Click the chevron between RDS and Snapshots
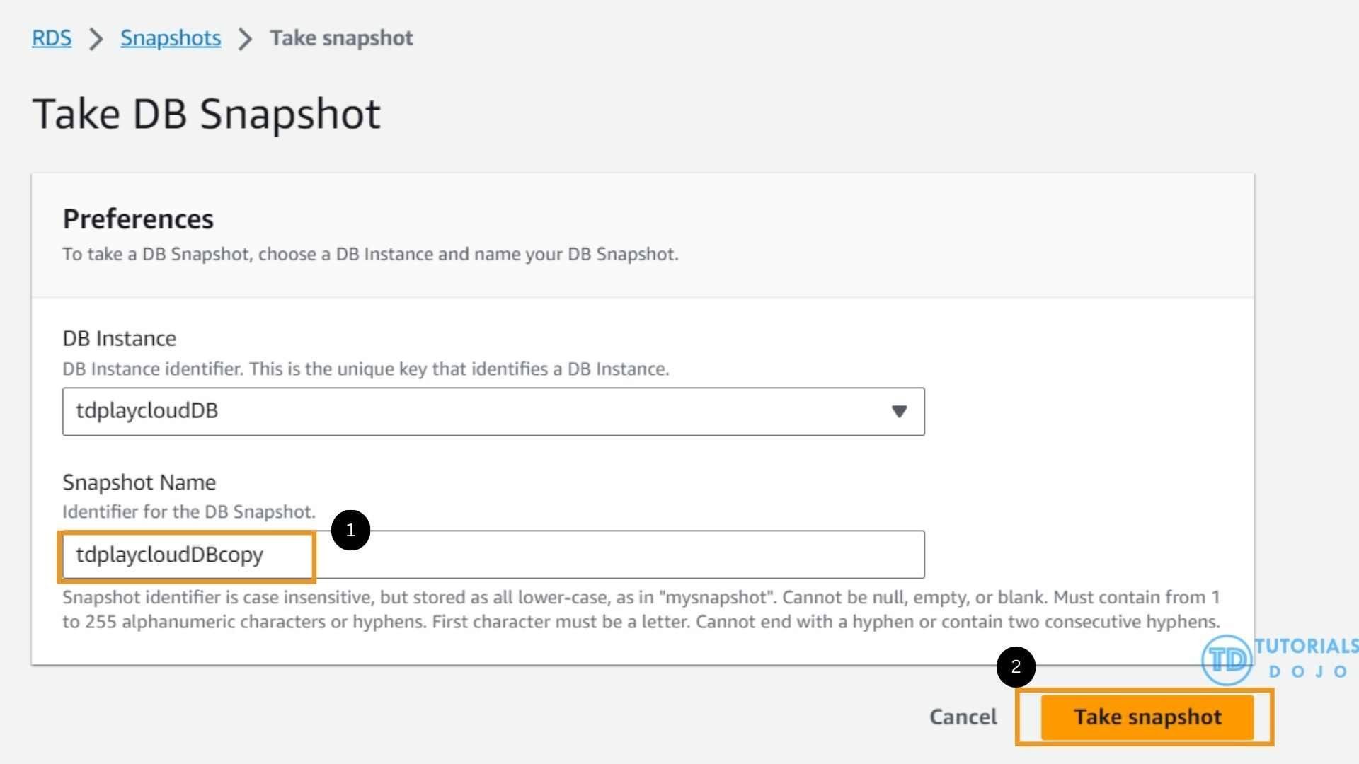Image resolution: width=1359 pixels, height=764 pixels. (96, 39)
